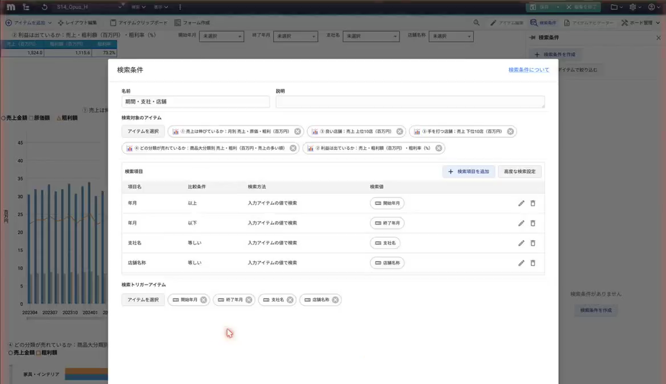Screen dimensions: 666x384
Task: Remove the ④どの分類が売れているか item chip
Action: tap(293, 148)
